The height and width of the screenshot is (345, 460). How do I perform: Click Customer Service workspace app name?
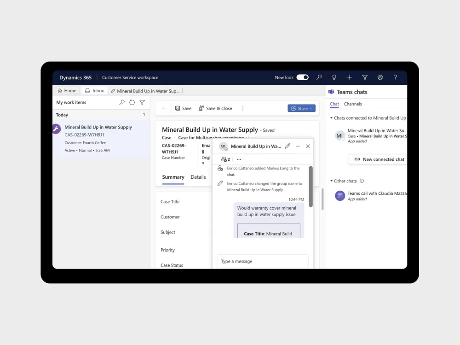coord(130,77)
